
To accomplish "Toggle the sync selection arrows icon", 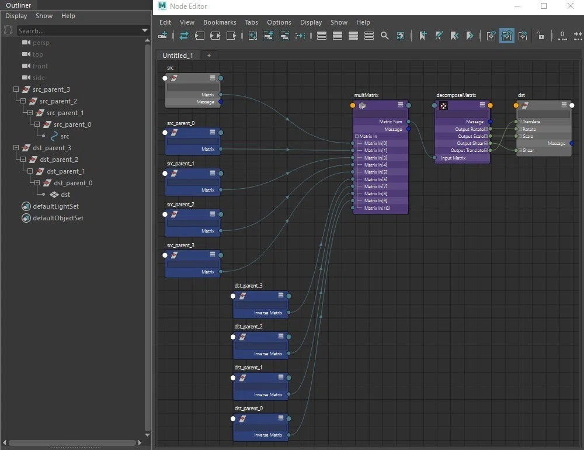I will (183, 36).
